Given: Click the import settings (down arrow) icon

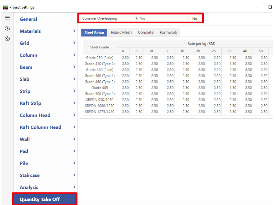Looking at the screenshot, I should [7, 39].
